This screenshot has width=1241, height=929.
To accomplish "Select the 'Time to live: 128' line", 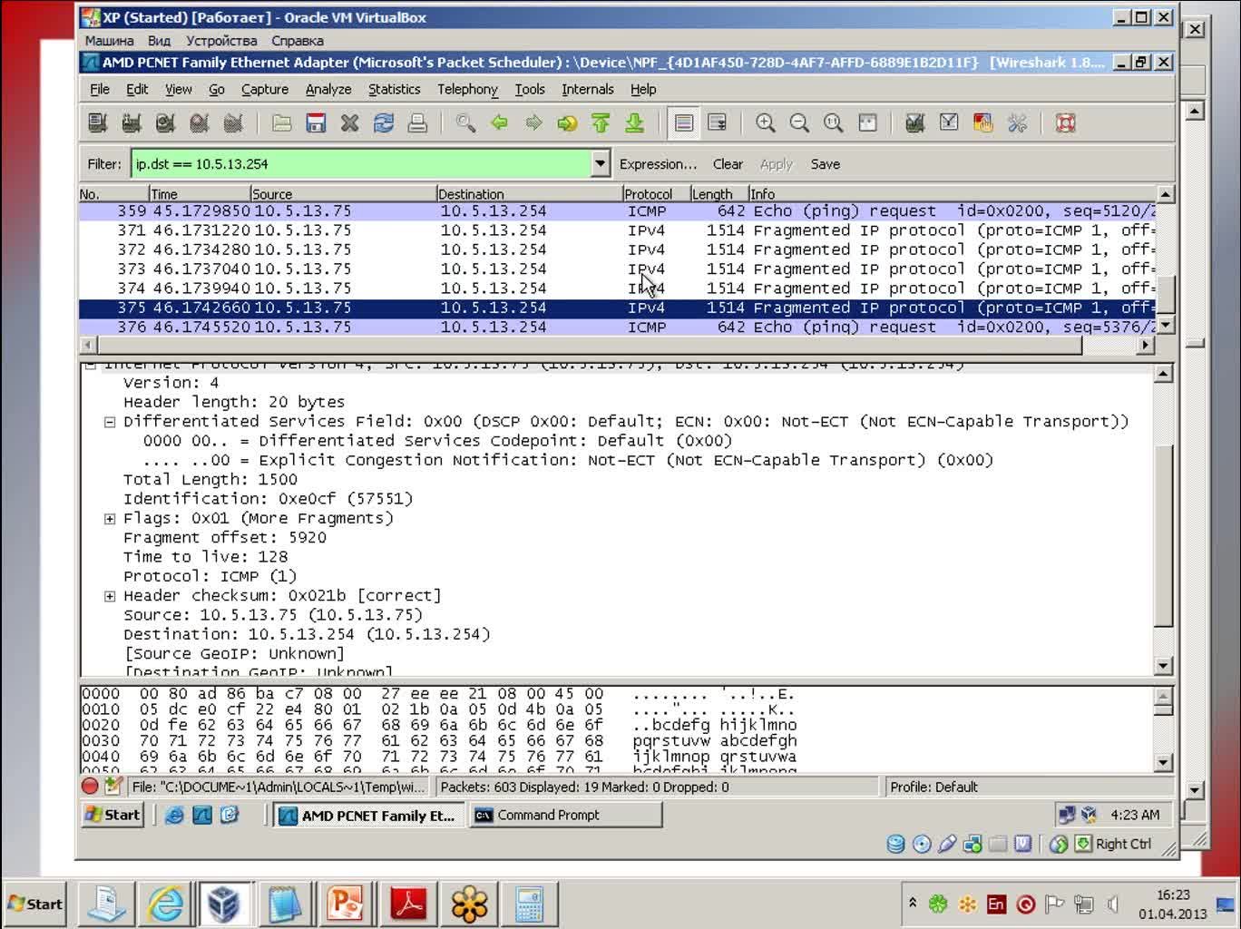I will 205,557.
